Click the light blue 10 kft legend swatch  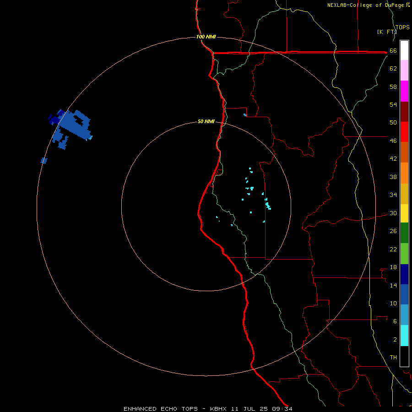[x=404, y=315]
